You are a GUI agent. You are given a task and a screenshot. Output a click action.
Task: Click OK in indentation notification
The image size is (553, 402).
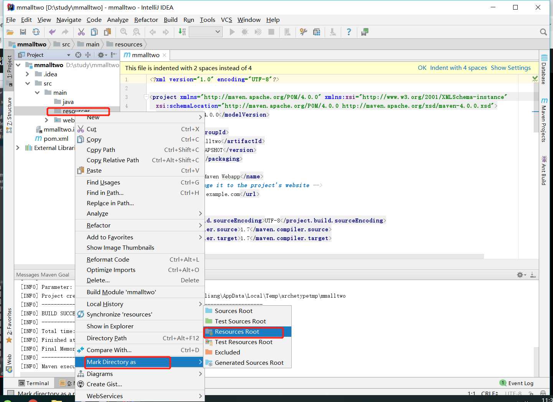click(x=422, y=68)
